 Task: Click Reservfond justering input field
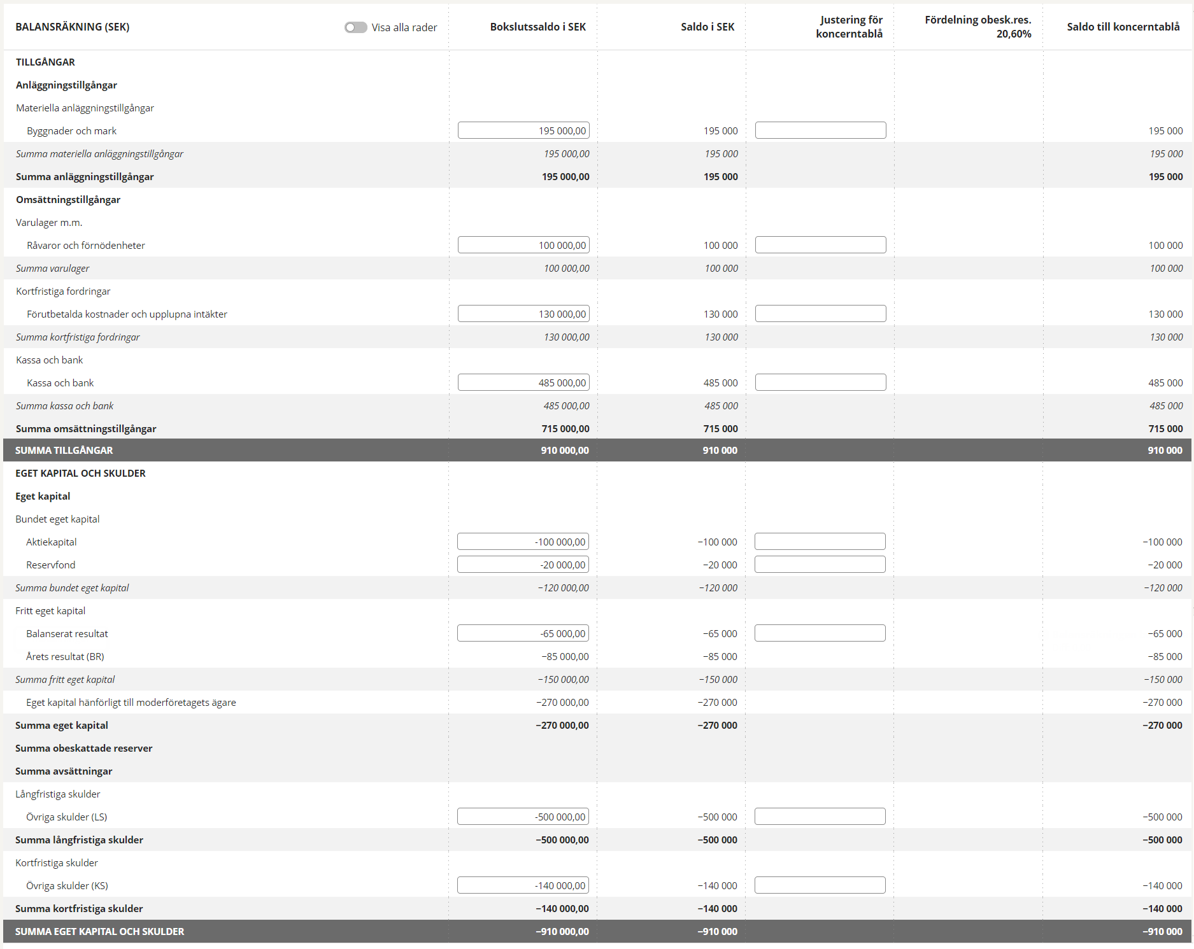(820, 565)
